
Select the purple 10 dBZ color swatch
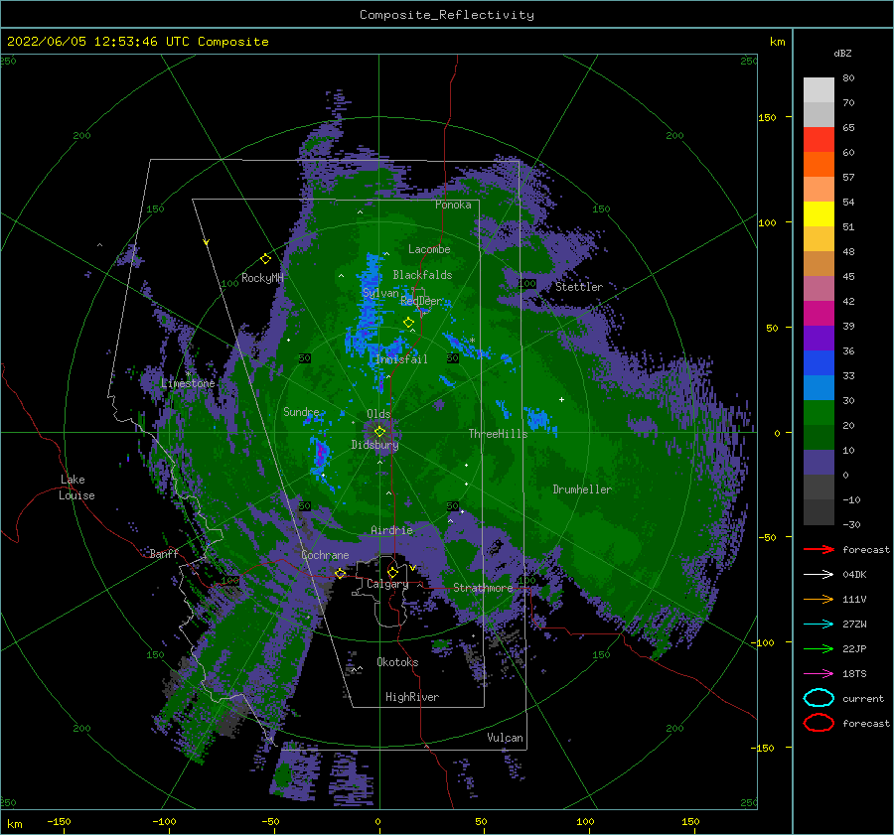coord(819,463)
